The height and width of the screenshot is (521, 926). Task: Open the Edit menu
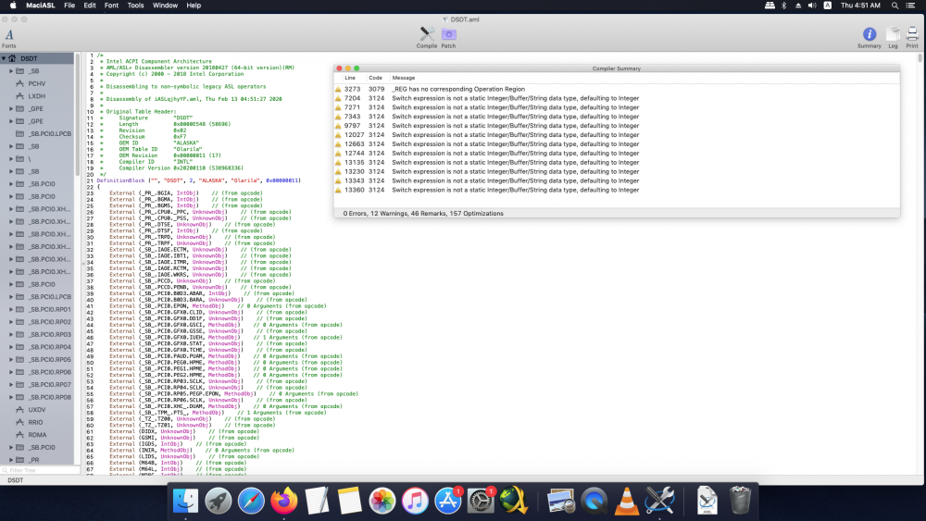90,6
